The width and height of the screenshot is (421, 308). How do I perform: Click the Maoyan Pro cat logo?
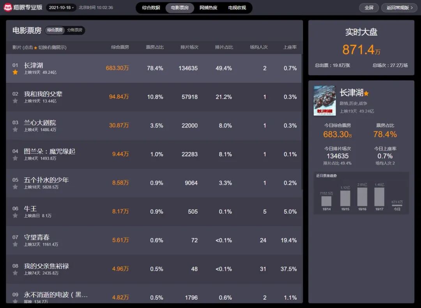pos(7,7)
